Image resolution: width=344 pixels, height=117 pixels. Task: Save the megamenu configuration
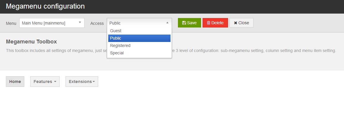(189, 23)
